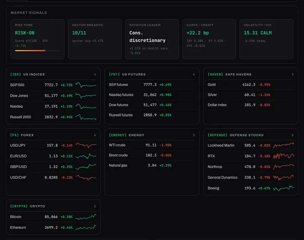This screenshot has width=304, height=240.
Task: Click the Boeing sparkline chart
Action: 283,188
